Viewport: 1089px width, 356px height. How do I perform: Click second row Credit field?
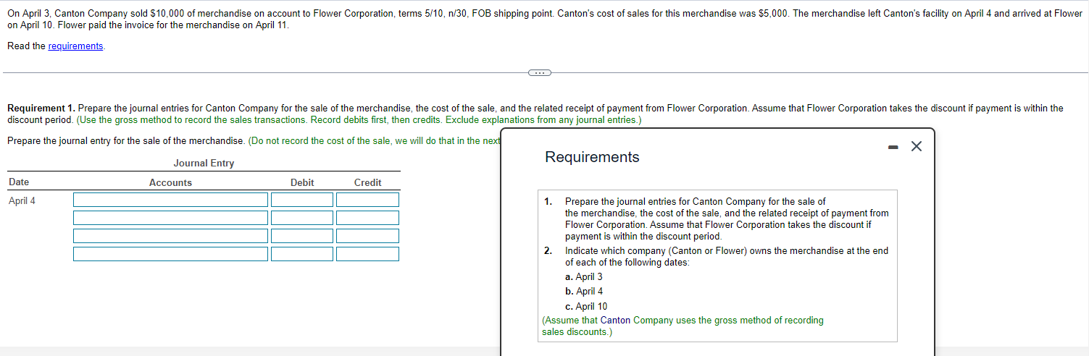point(367,218)
